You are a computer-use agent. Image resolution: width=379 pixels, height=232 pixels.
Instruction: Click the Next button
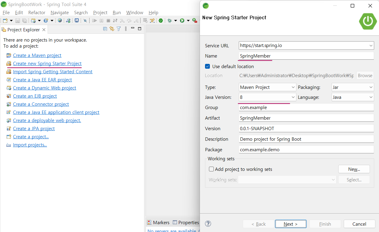point(291,224)
